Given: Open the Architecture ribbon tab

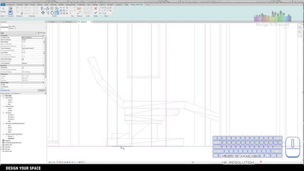Looking at the screenshot, I should click(x=10, y=5).
